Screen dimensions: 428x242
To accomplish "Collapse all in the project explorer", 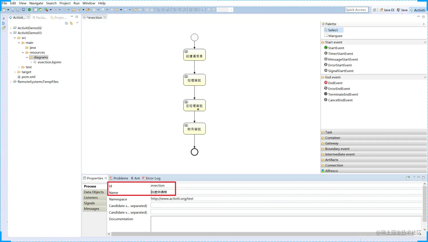I will [x=67, y=23].
